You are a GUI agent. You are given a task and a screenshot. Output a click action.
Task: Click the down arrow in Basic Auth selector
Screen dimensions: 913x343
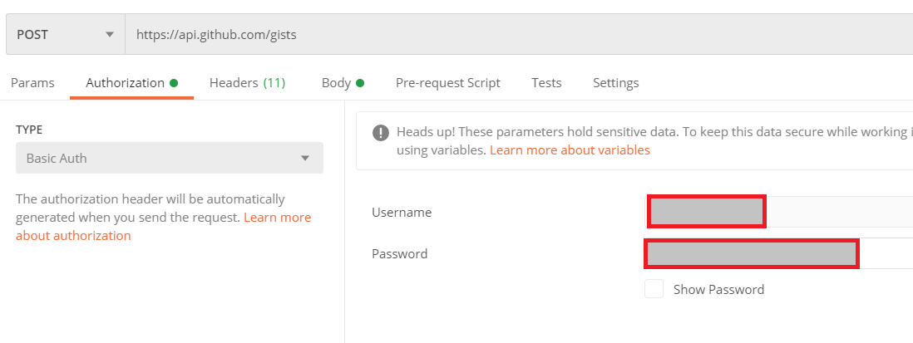[305, 158]
